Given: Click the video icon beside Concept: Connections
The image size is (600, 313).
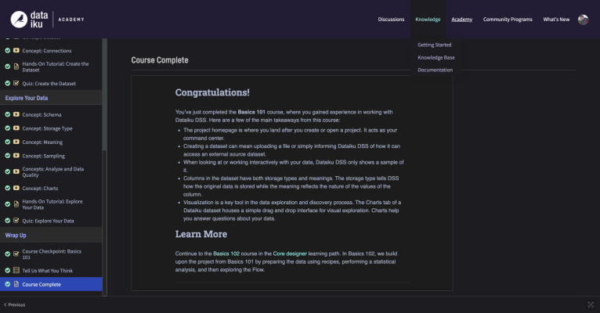Looking at the screenshot, I should click(x=16, y=50).
